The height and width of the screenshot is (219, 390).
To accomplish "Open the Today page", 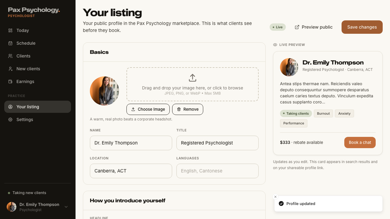I will pos(37,30).
